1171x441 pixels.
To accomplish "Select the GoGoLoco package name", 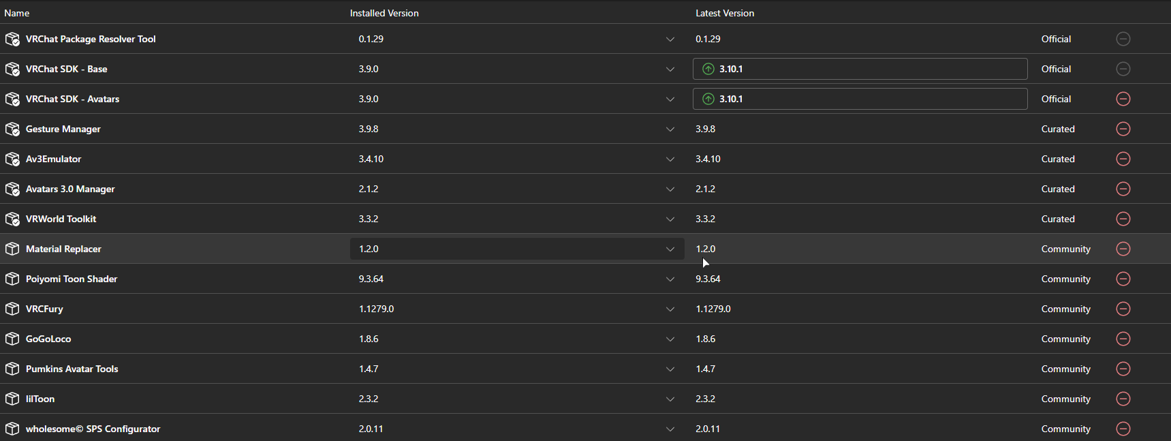I will 48,339.
